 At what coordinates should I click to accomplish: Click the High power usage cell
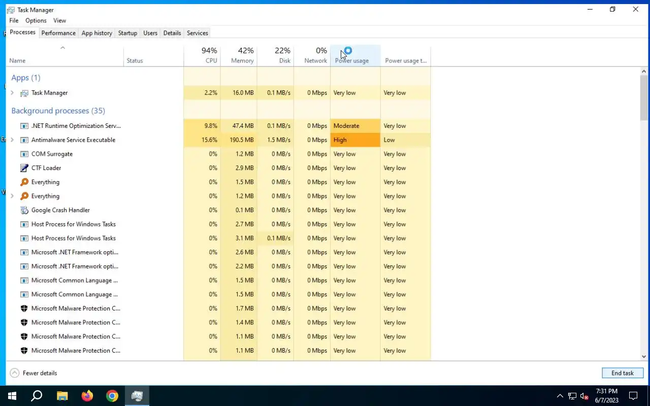pyautogui.click(x=355, y=140)
